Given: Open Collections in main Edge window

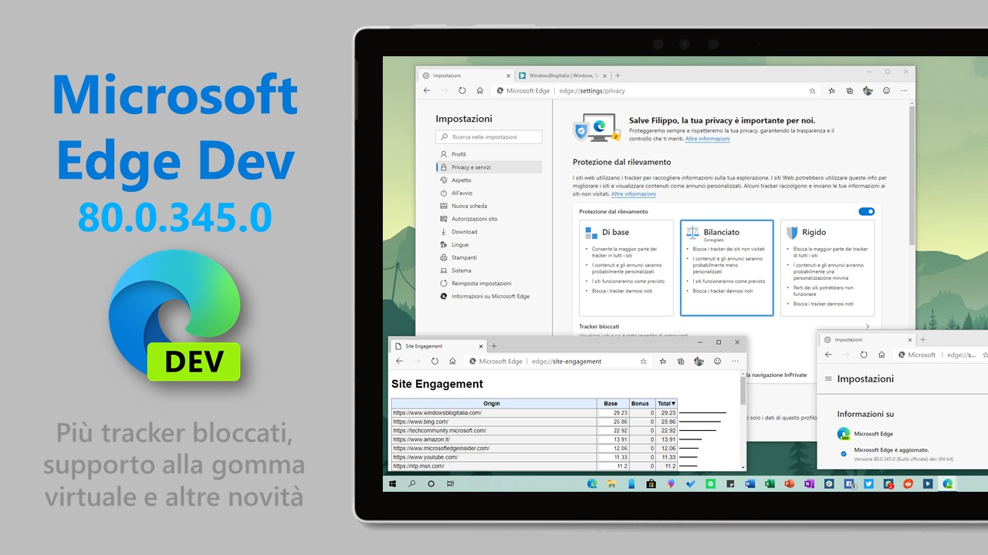Looking at the screenshot, I should coord(849,90).
